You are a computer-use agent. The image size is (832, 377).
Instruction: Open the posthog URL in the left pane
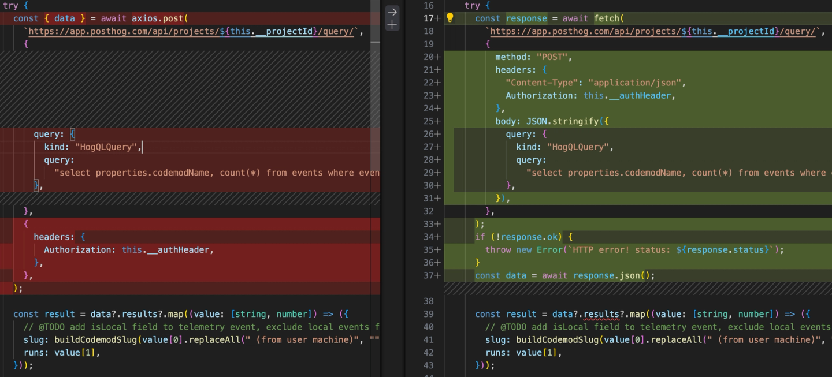point(194,31)
